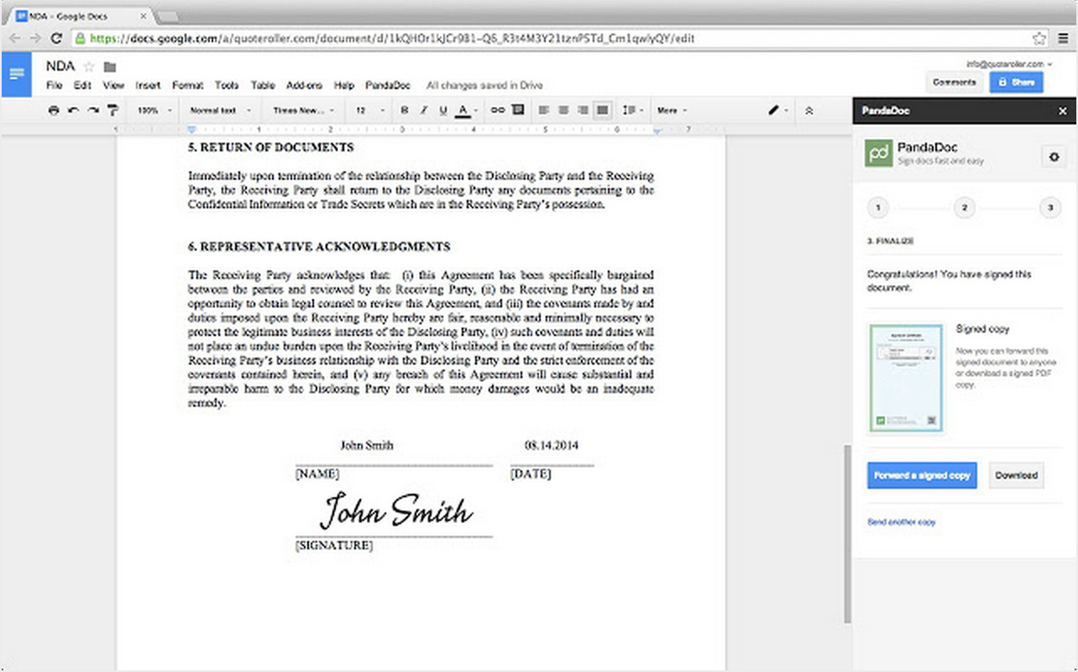Click the Insert comment icon in toolbar
The height and width of the screenshot is (672, 1078).
[518, 110]
